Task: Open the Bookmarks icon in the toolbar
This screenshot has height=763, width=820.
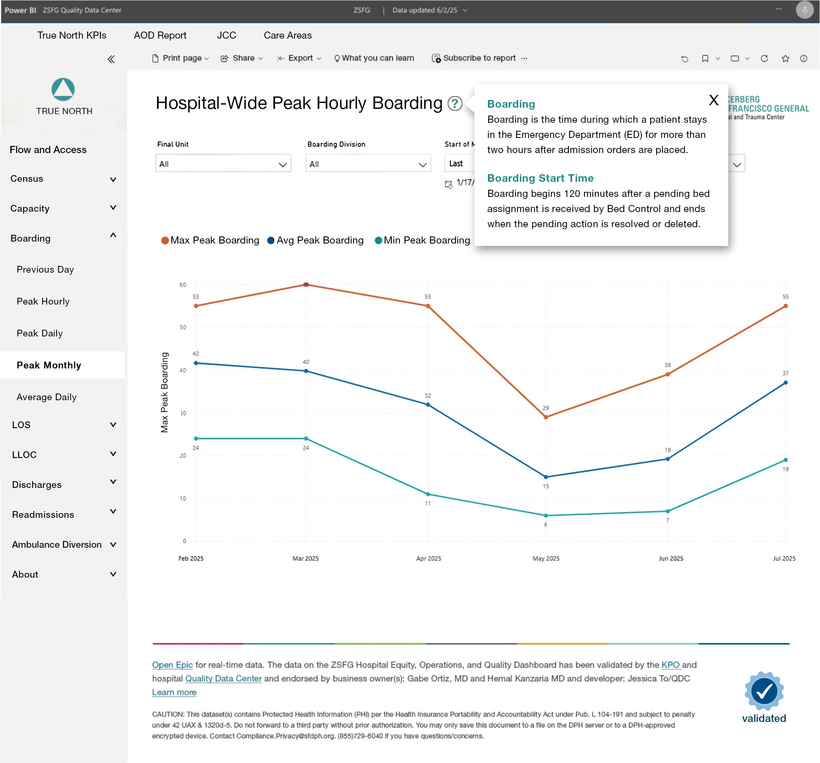Action: coord(705,59)
